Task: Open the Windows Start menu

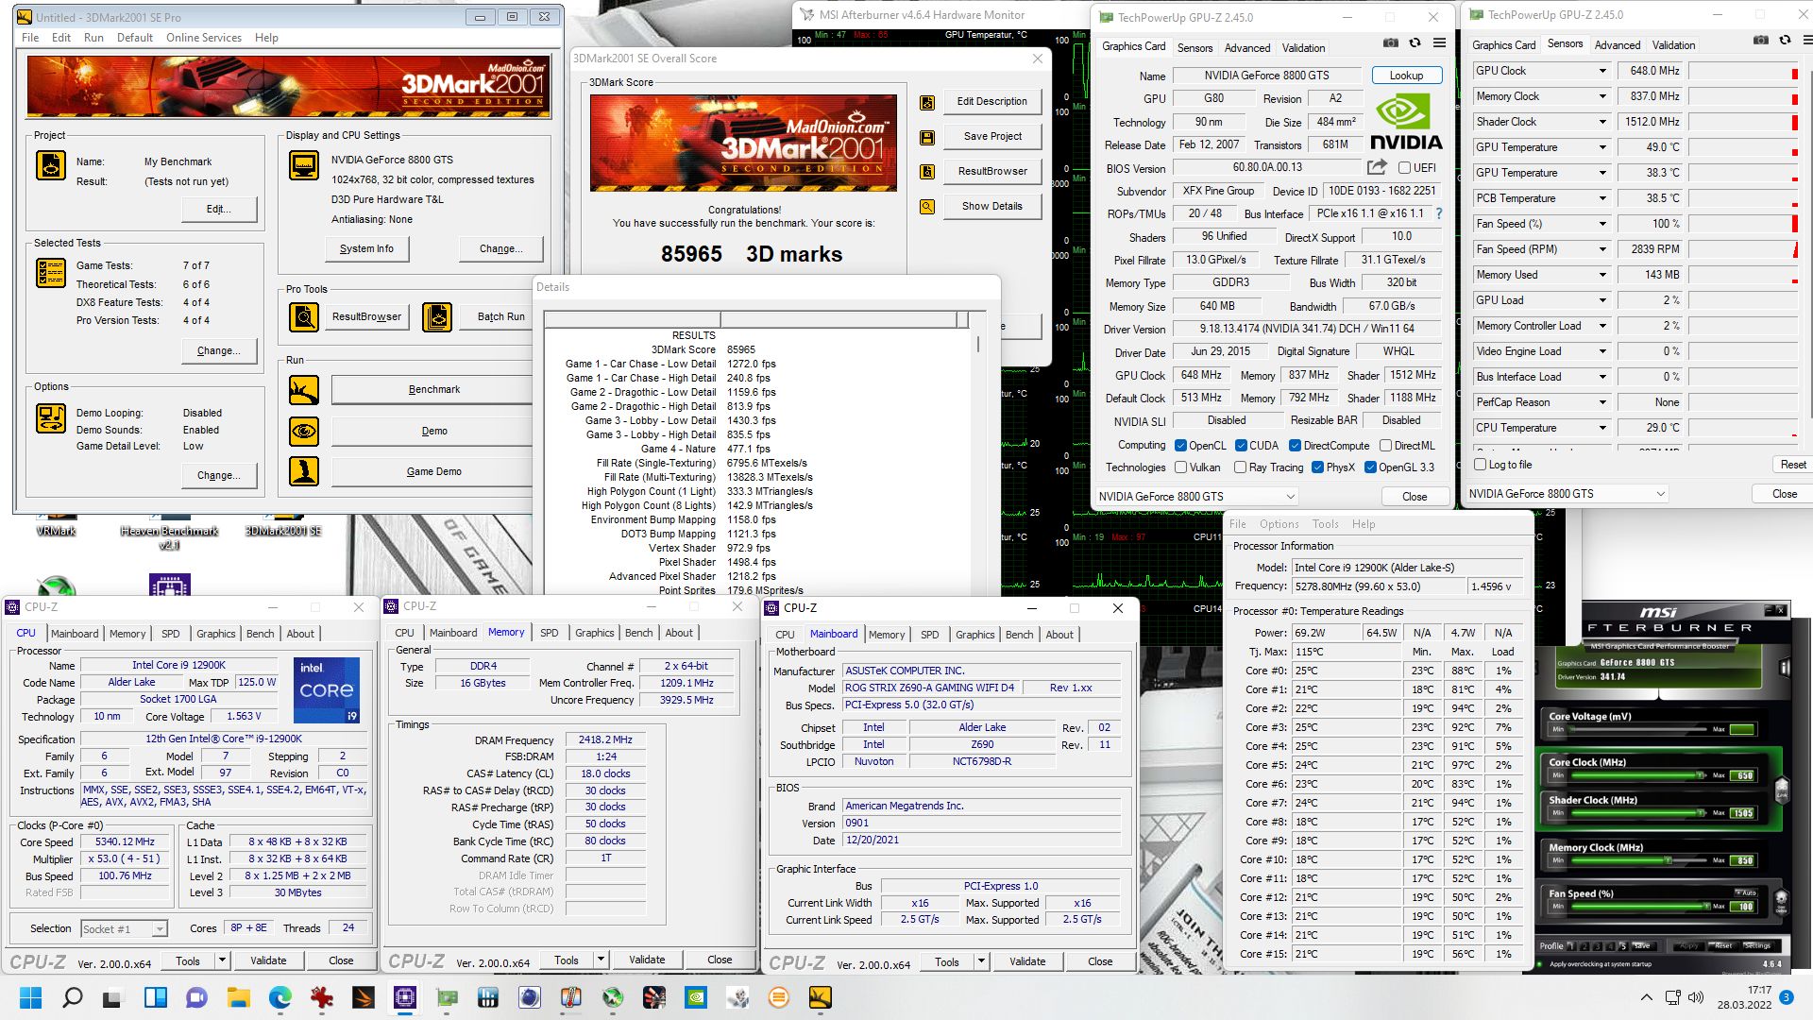Action: tap(30, 997)
